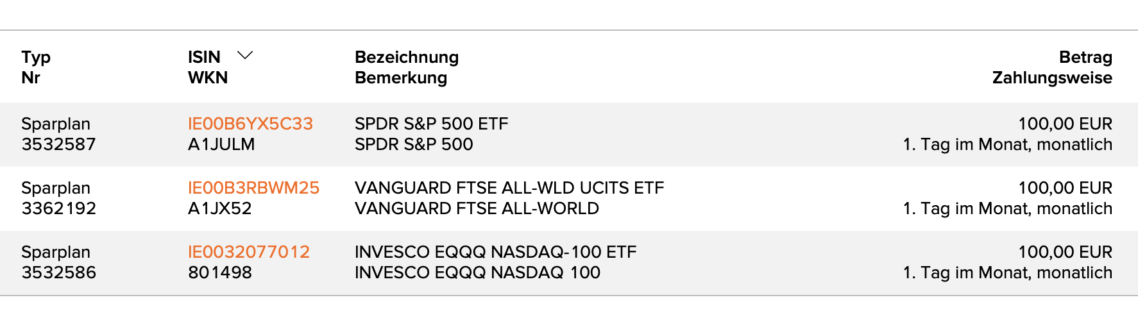Click WKN A1JX52 in the Vanguard row

click(219, 208)
